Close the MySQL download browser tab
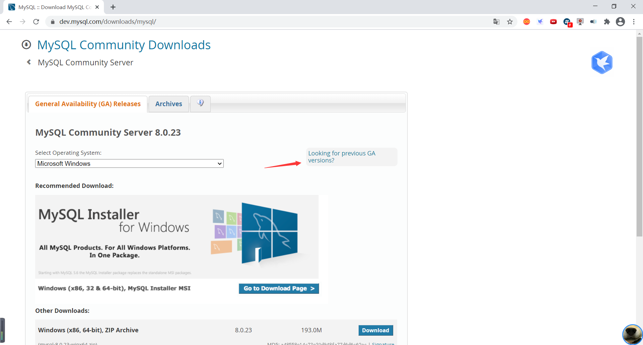The image size is (643, 345). coord(97,7)
